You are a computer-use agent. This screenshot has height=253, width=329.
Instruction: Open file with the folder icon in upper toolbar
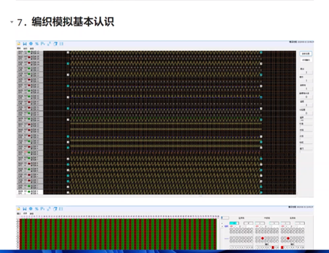[19, 43]
